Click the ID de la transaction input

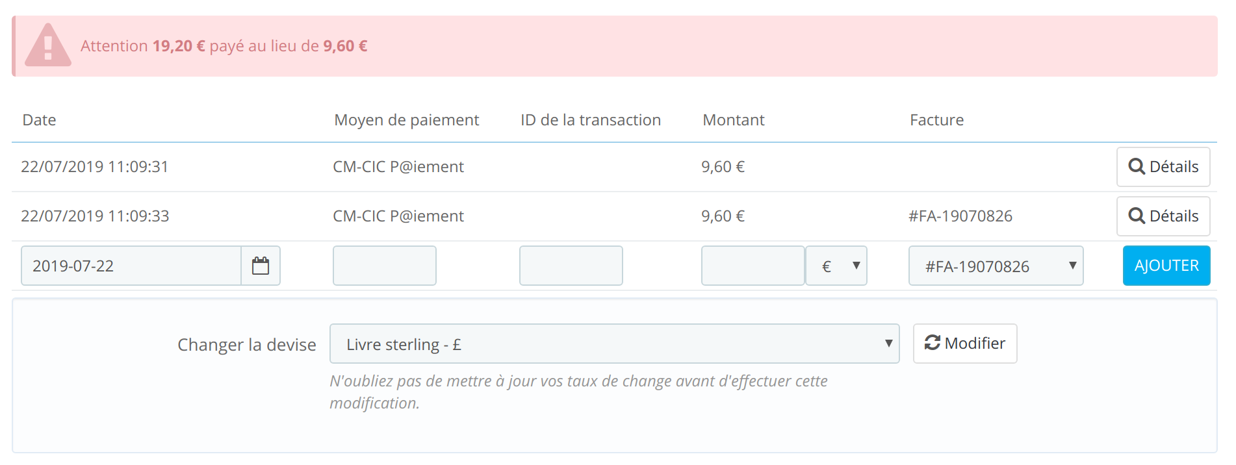pos(571,266)
